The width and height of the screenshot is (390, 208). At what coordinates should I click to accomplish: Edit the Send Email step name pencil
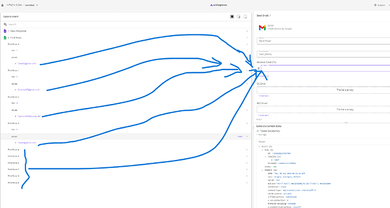tap(270, 15)
